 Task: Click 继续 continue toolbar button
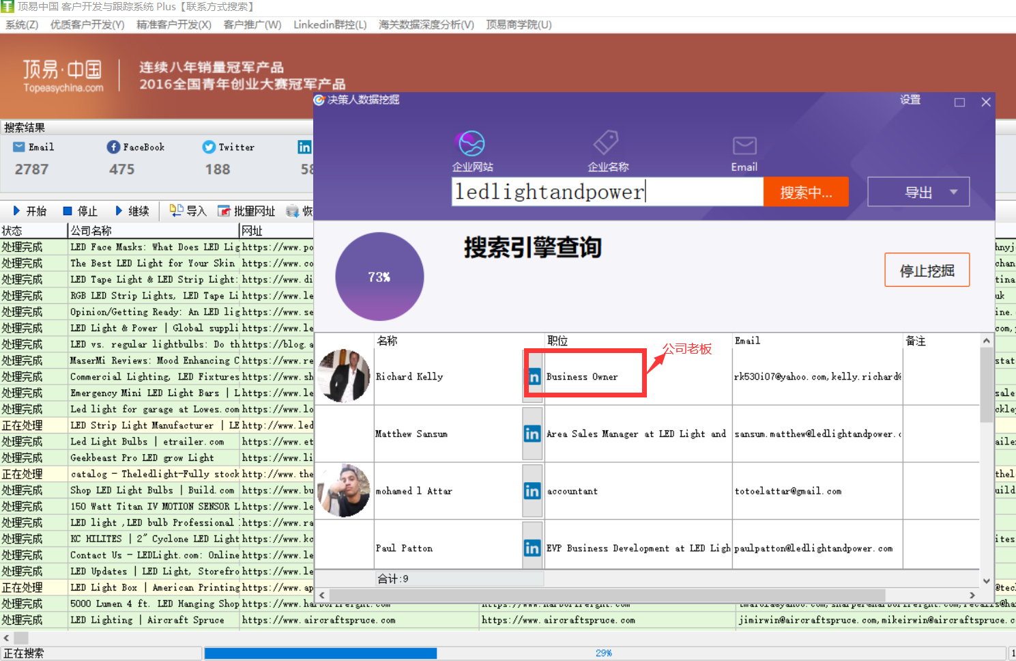(x=132, y=211)
